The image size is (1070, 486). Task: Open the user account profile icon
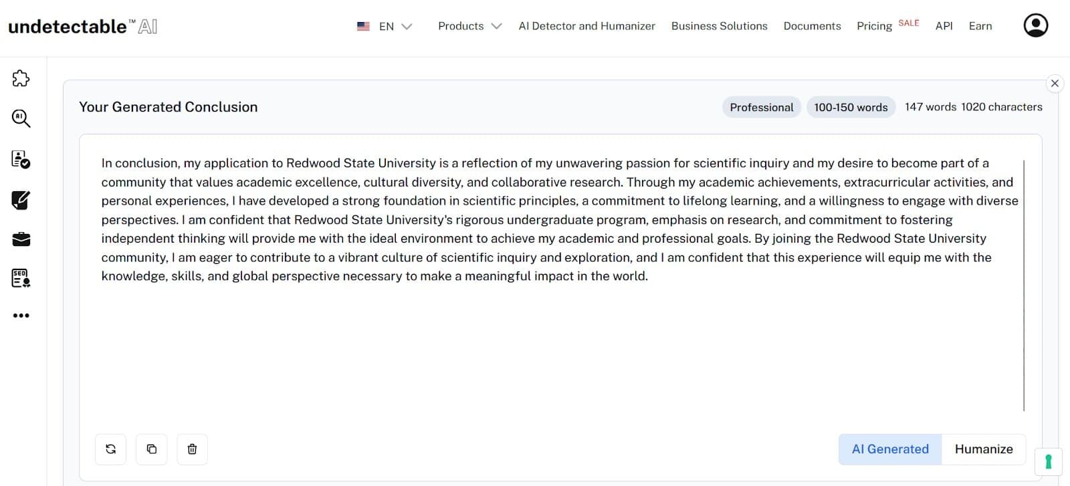click(x=1035, y=25)
